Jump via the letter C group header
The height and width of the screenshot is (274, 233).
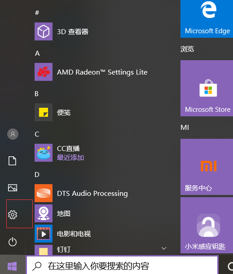coord(37,134)
